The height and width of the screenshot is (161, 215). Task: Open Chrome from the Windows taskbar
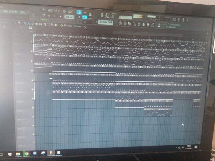click(x=26, y=153)
